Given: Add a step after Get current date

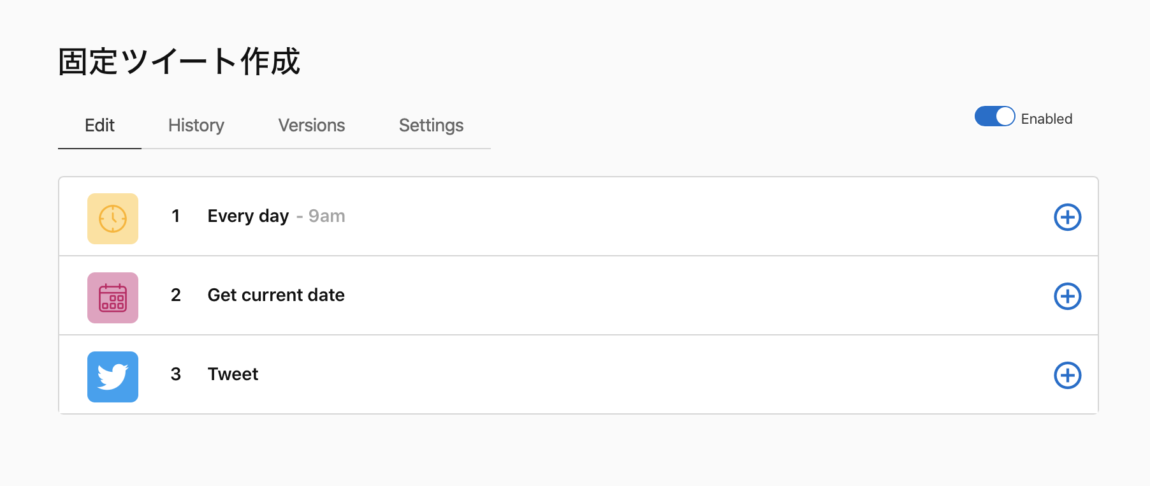Looking at the screenshot, I should 1067,297.
